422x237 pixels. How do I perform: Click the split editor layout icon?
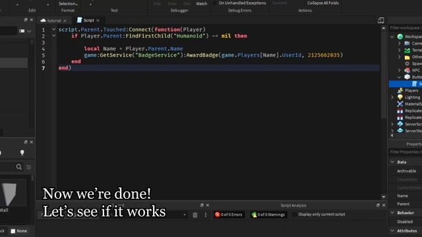pyautogui.click(x=381, y=20)
